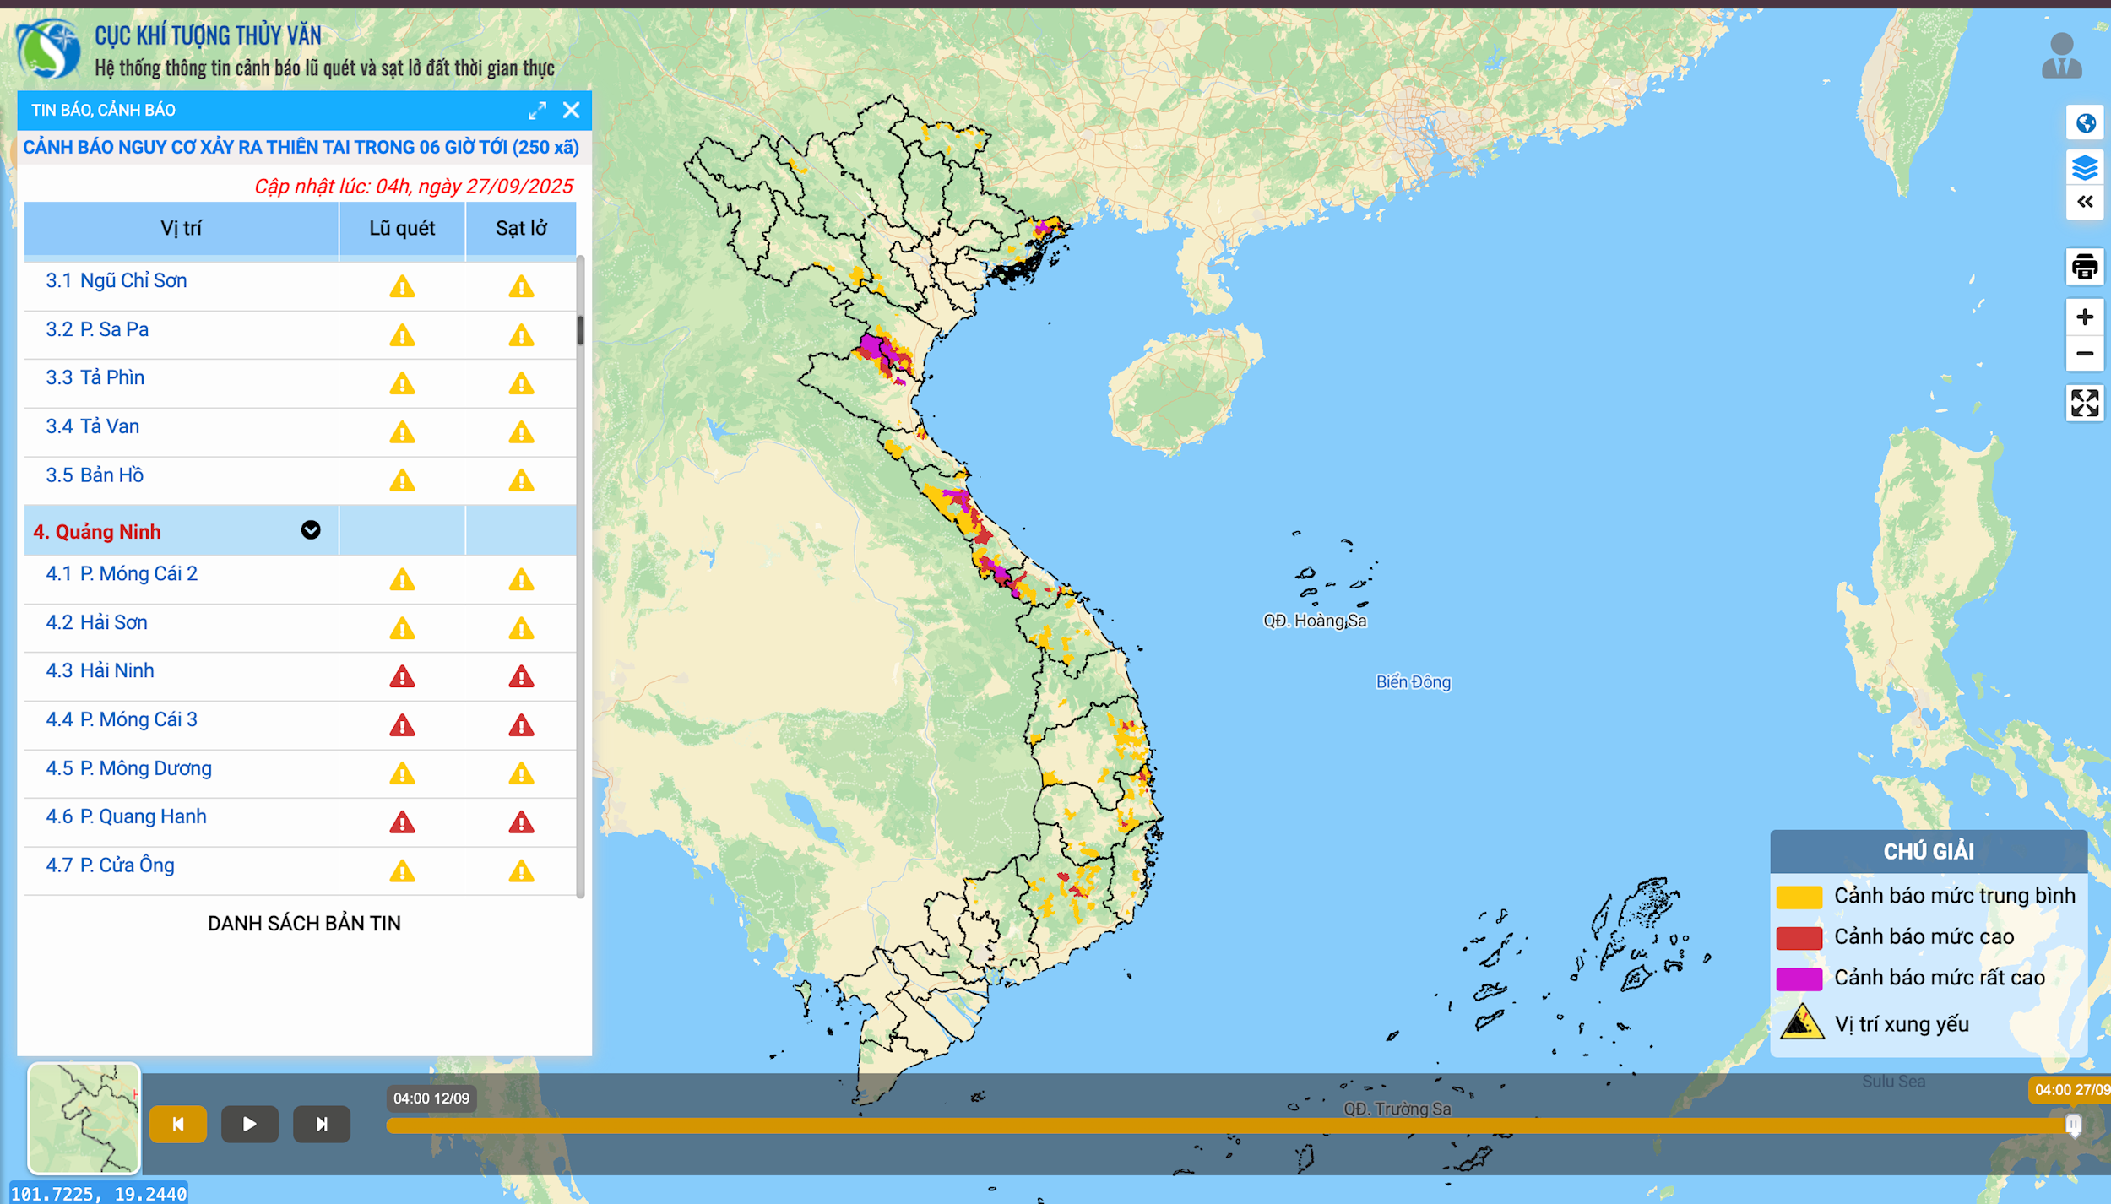2111x1204 pixels.
Task: Click the timeline slider handle at 27/09
Action: [2073, 1125]
